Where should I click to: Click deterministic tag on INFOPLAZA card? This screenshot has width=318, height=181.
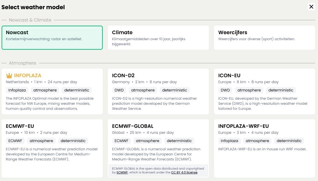pyautogui.click(x=77, y=90)
